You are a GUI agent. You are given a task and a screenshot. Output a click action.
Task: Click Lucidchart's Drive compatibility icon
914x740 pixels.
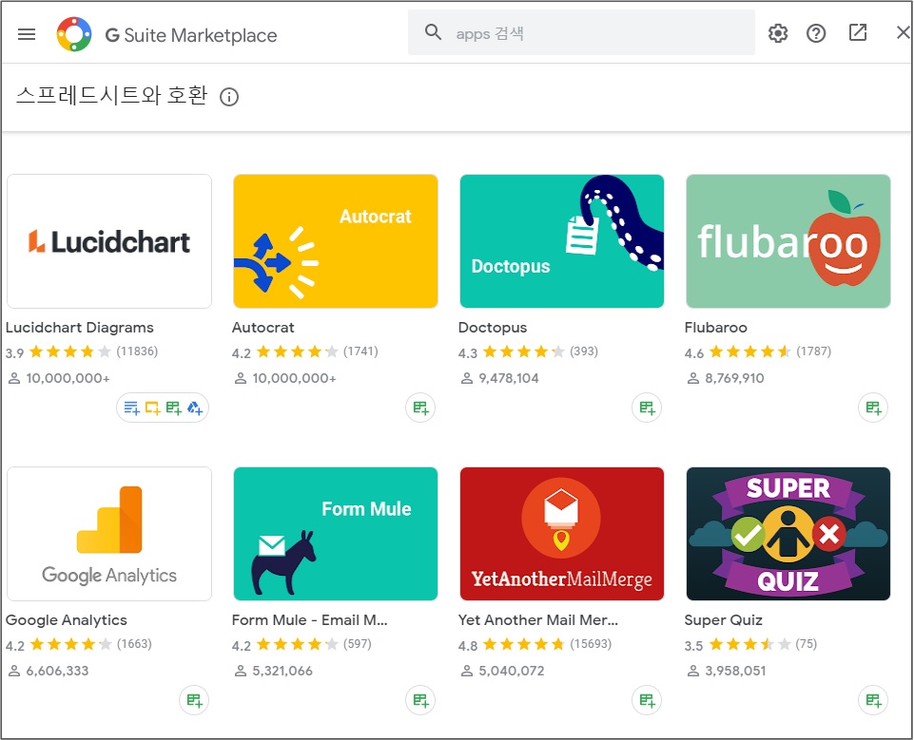(195, 408)
